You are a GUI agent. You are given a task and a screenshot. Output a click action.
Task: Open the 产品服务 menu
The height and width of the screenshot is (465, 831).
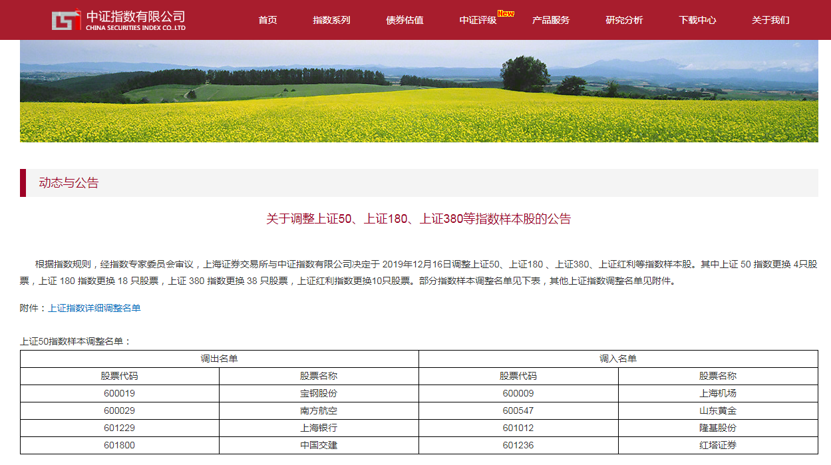click(551, 20)
